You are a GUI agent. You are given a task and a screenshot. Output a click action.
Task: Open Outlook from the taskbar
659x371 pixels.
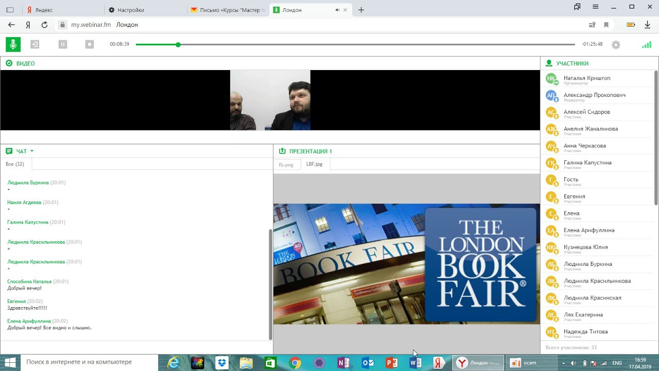pyautogui.click(x=368, y=363)
